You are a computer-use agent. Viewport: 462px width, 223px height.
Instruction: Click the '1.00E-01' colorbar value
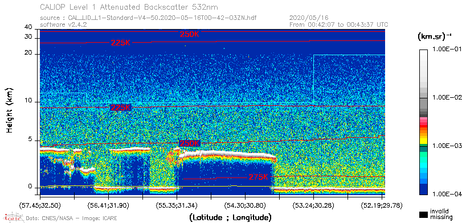(447, 49)
